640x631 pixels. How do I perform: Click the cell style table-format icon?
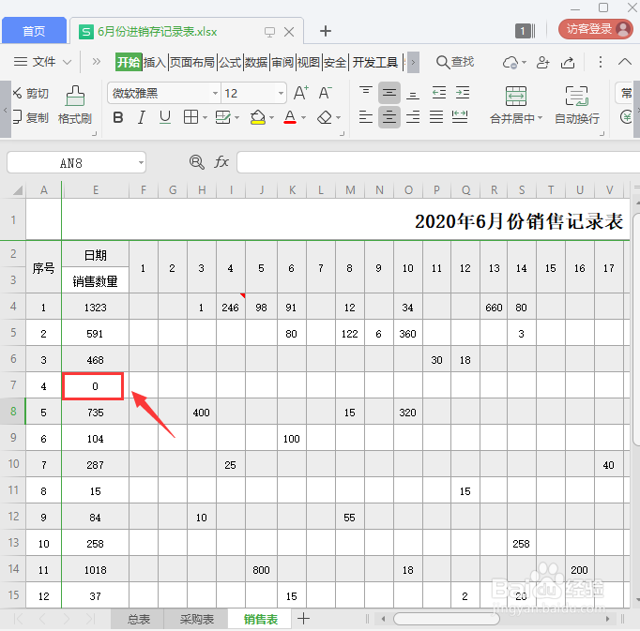tap(222, 117)
